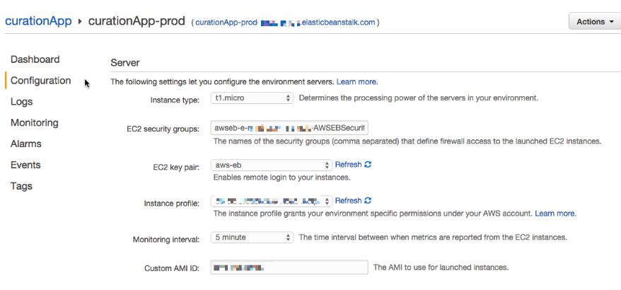
Task: Open Alarms from the sidebar
Action: coord(25,144)
